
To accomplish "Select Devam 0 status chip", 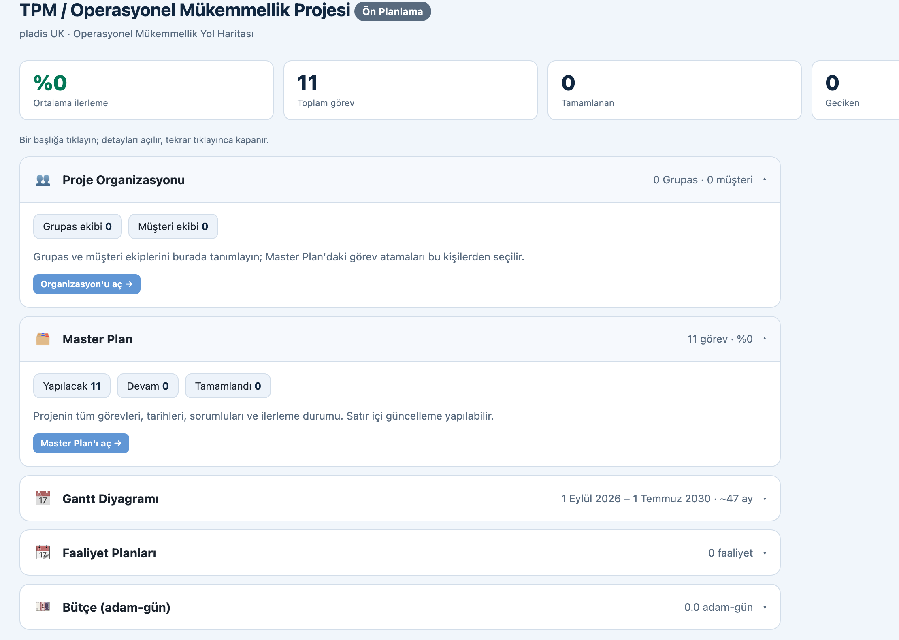I will tap(148, 386).
